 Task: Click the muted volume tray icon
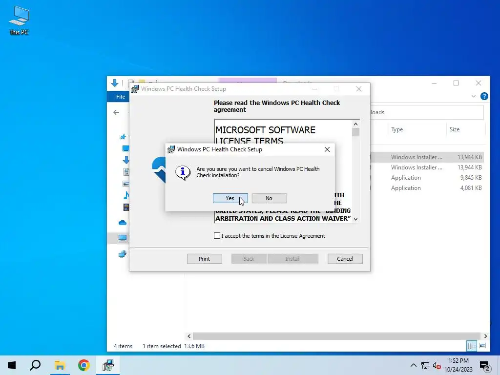[x=437, y=365]
